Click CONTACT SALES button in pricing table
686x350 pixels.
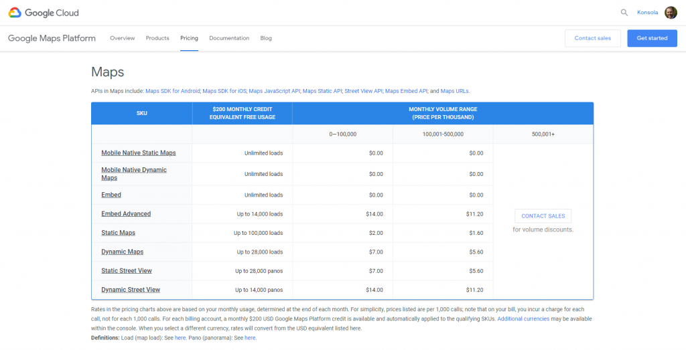pyautogui.click(x=543, y=216)
